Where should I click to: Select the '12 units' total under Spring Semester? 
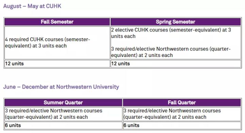[x=120, y=63]
